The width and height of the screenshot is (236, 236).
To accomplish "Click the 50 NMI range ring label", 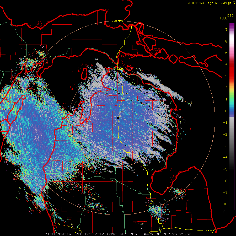I will pos(118,69).
